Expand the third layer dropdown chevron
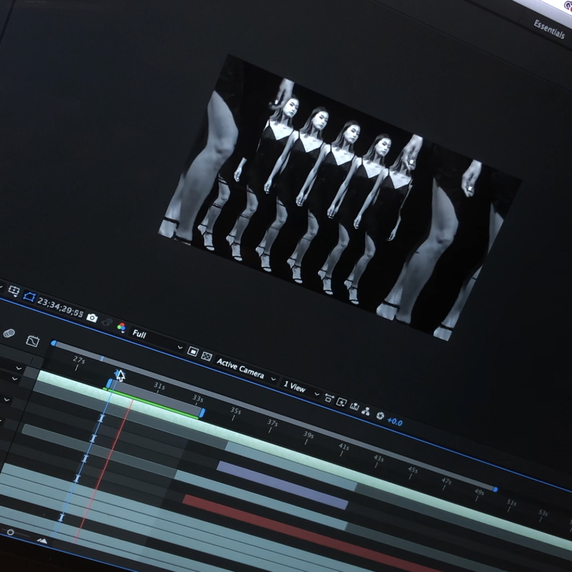 click(7, 400)
